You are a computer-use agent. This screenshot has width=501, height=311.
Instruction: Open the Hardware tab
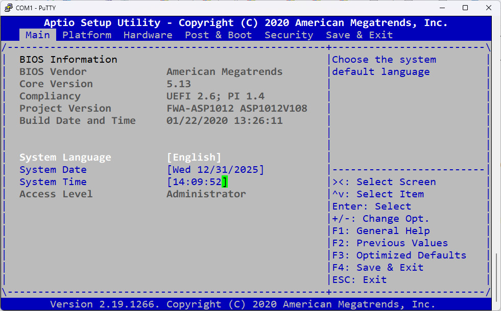click(148, 35)
